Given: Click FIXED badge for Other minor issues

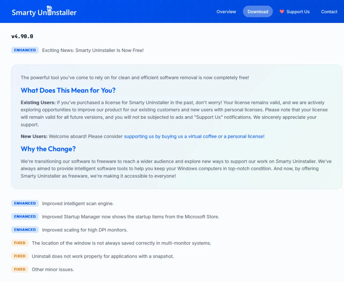Looking at the screenshot, I should pyautogui.click(x=20, y=269).
